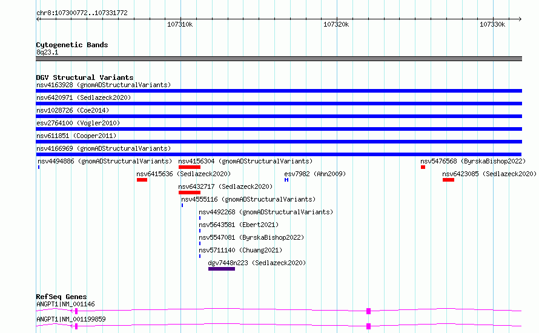Select the blue bar under nsv4166969
The image size is (539, 333).
(279, 154)
